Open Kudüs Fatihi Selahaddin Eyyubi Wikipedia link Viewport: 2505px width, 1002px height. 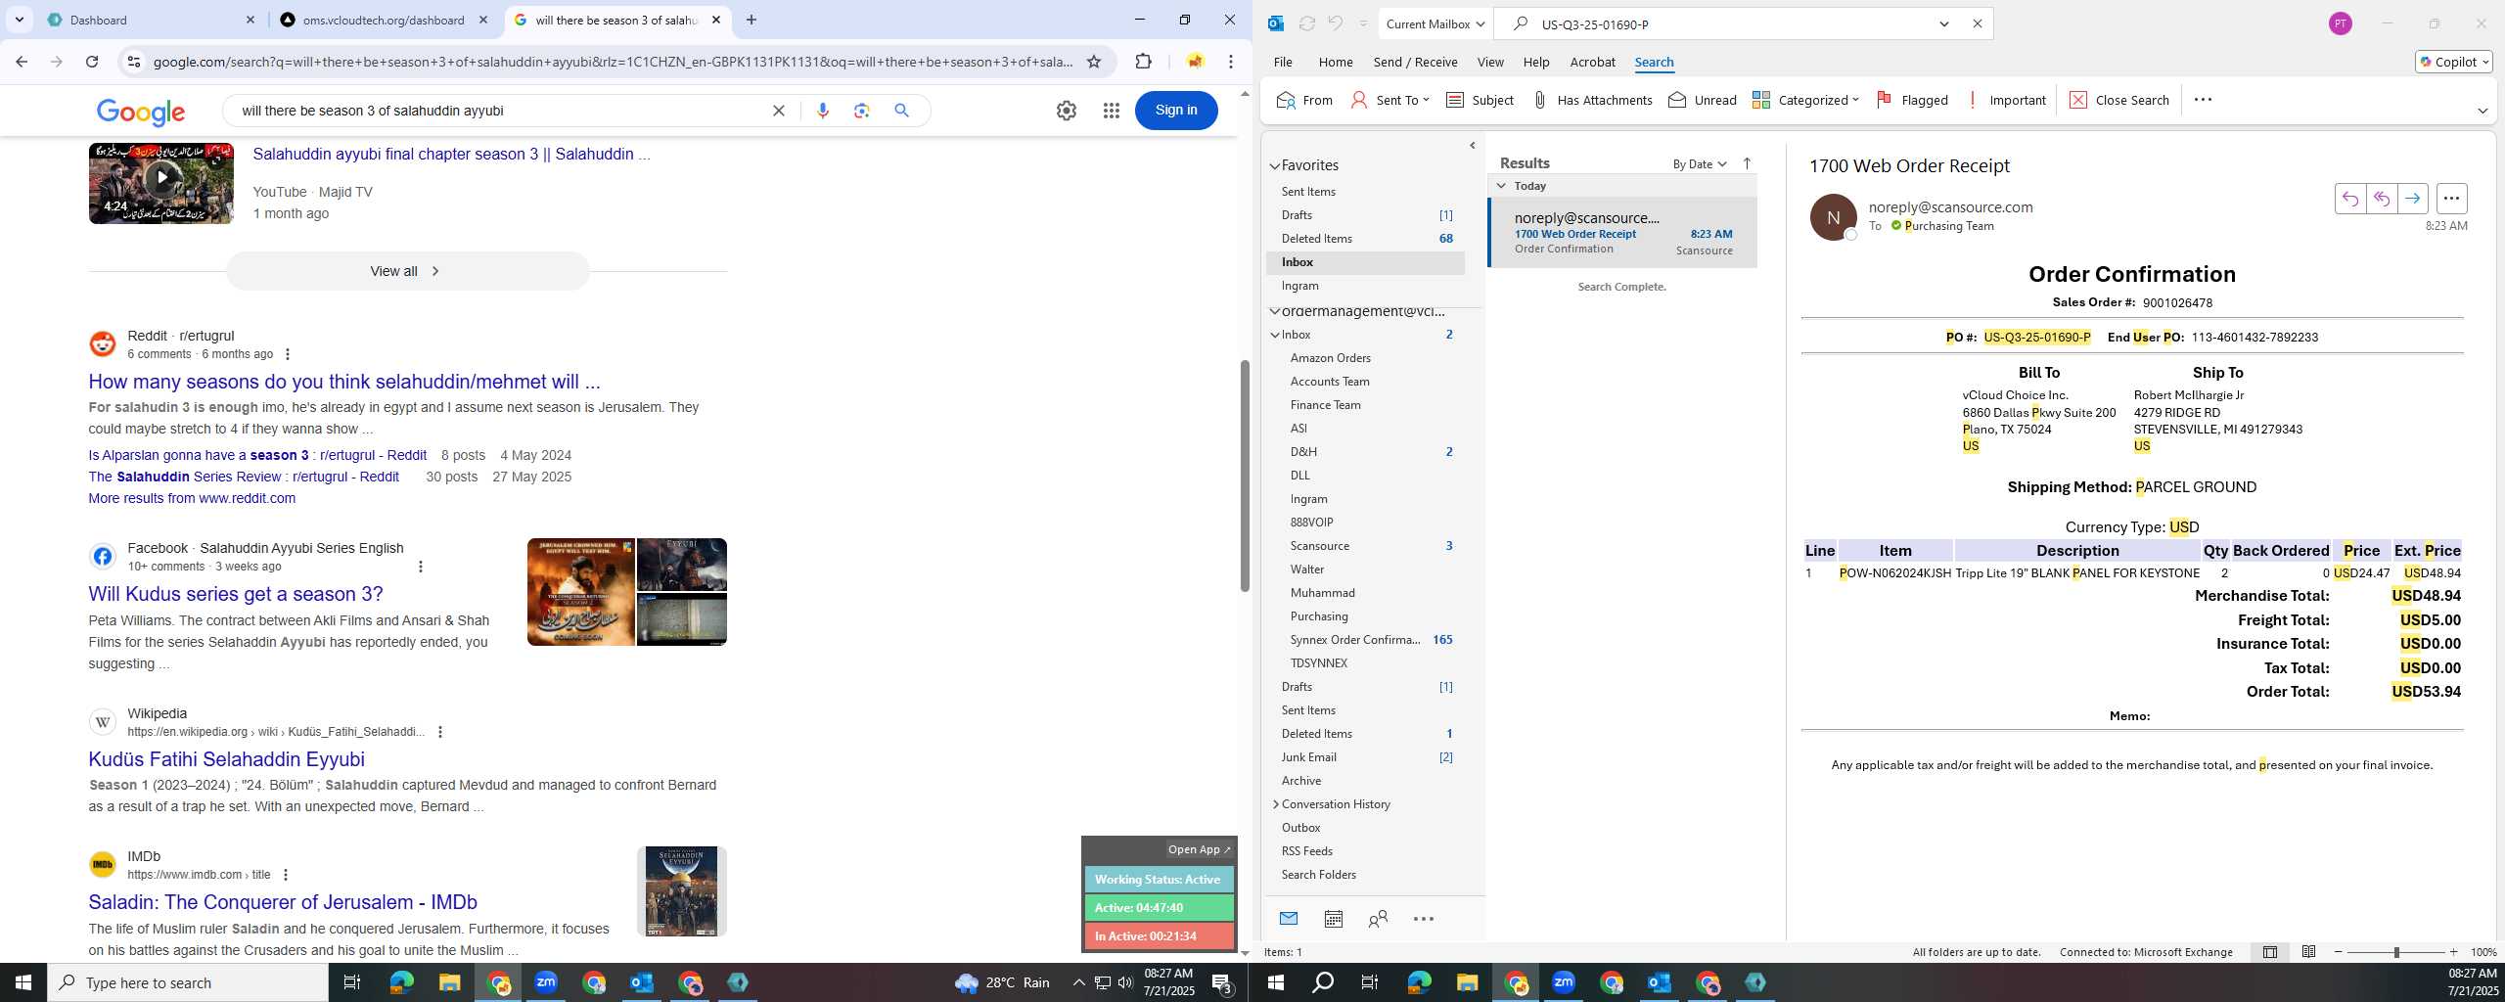pos(226,759)
